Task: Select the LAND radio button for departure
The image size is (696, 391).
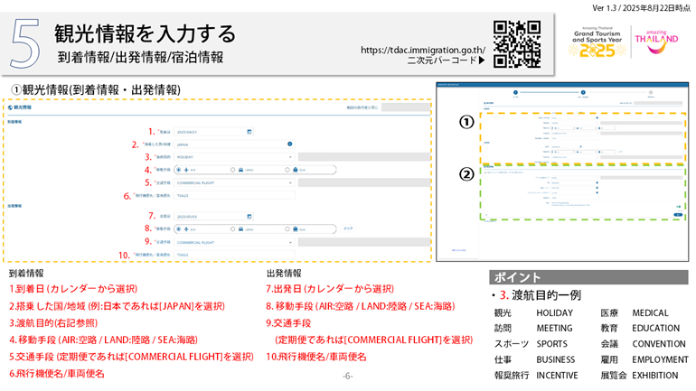Action: tap(232, 229)
